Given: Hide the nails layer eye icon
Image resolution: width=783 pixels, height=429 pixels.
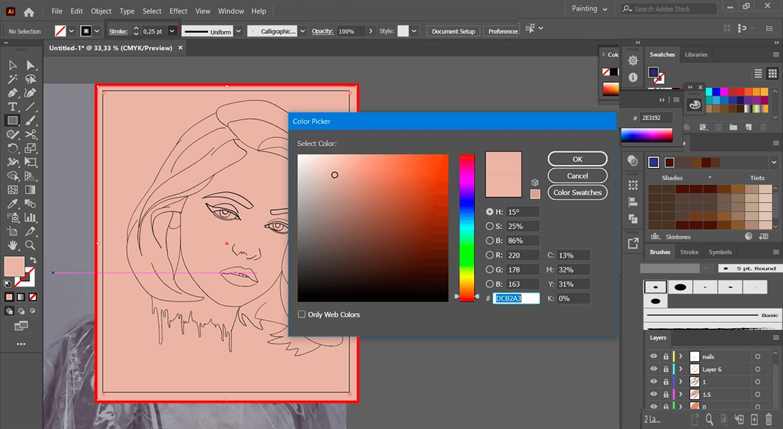Looking at the screenshot, I should (653, 356).
